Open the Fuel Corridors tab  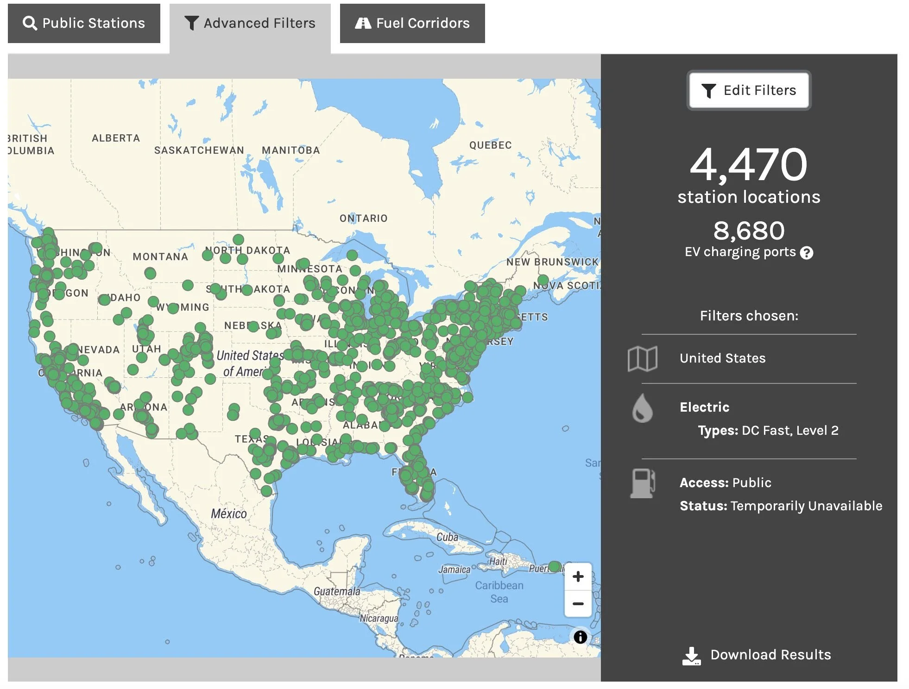pos(412,23)
